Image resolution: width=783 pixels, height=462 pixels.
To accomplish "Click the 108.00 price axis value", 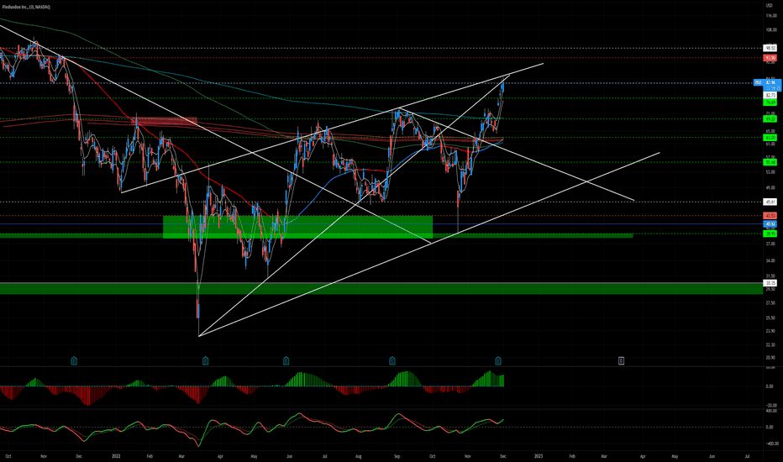I will click(770, 29).
